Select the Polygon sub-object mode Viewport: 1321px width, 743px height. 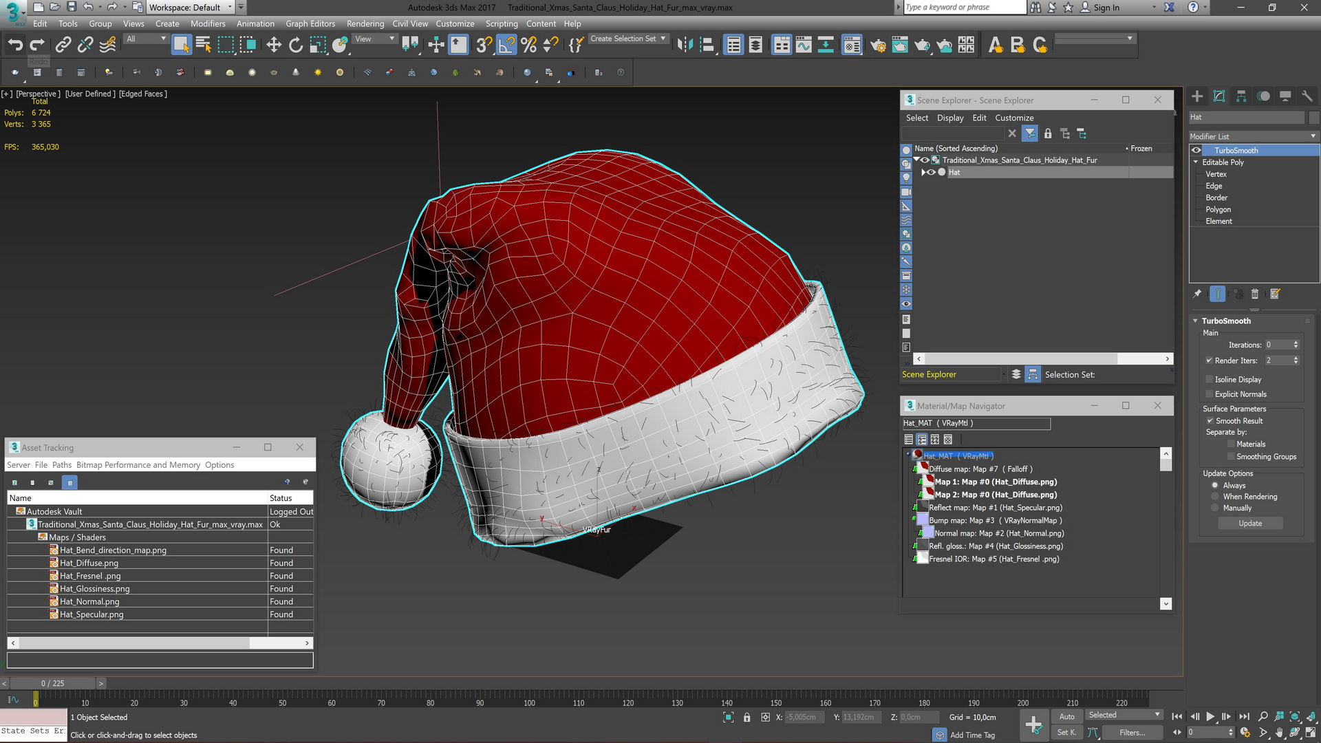coord(1218,208)
